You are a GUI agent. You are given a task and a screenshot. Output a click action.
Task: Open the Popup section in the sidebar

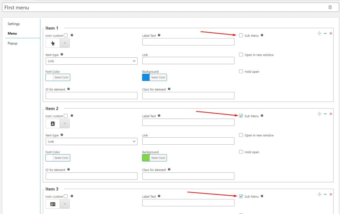pos(12,43)
